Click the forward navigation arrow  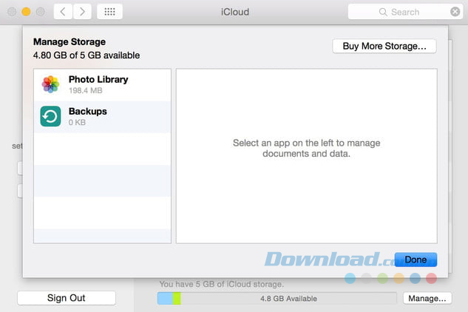82,12
